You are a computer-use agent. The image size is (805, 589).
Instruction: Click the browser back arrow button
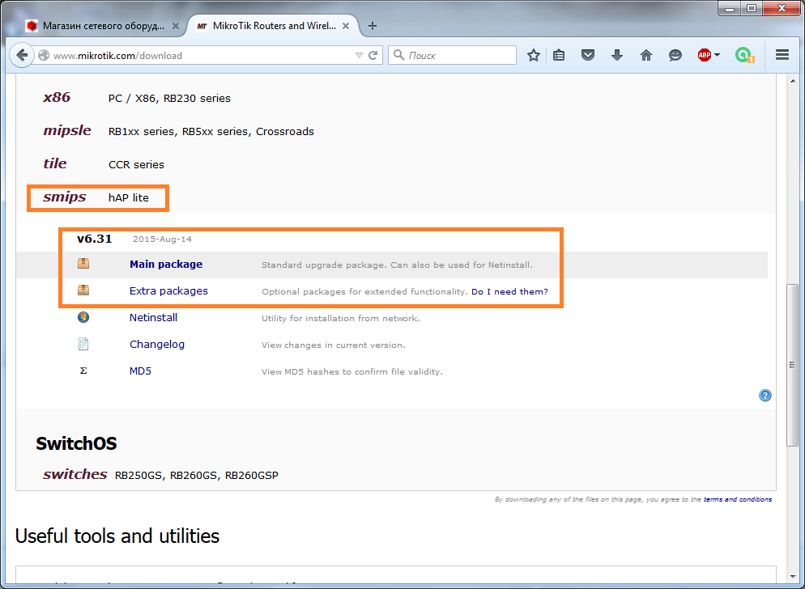pos(22,55)
